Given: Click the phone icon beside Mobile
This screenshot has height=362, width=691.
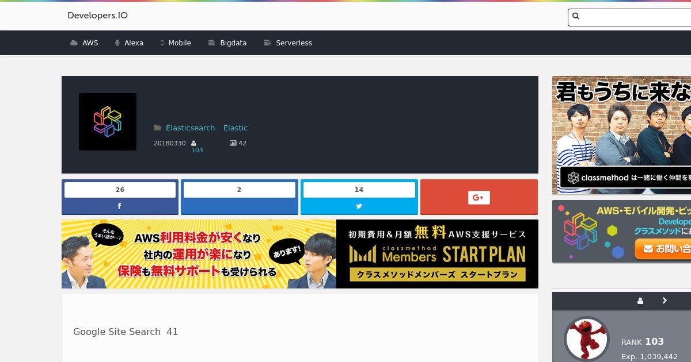Looking at the screenshot, I should click(162, 43).
